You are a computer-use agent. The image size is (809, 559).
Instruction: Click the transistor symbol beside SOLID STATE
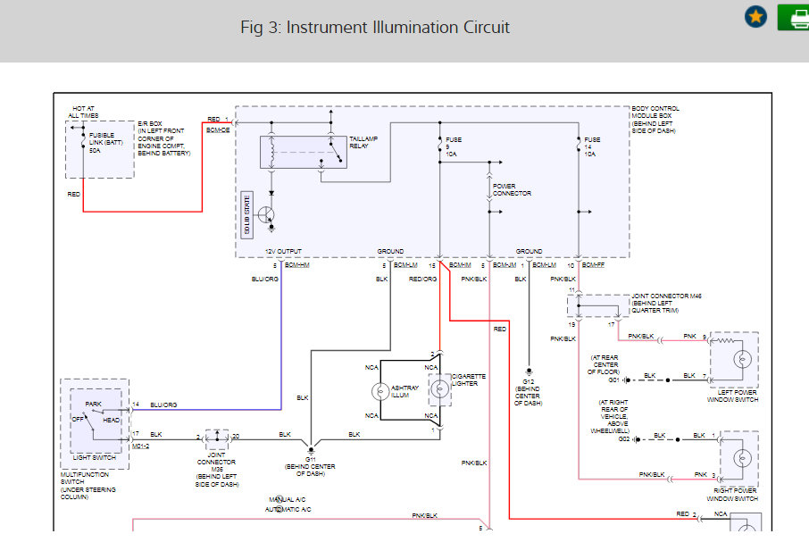pyautogui.click(x=267, y=213)
